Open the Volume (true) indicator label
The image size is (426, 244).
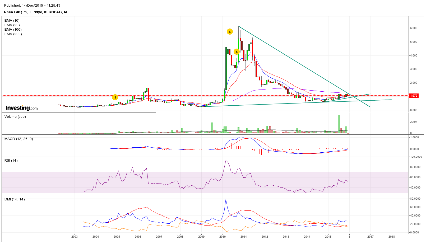pos(15,117)
